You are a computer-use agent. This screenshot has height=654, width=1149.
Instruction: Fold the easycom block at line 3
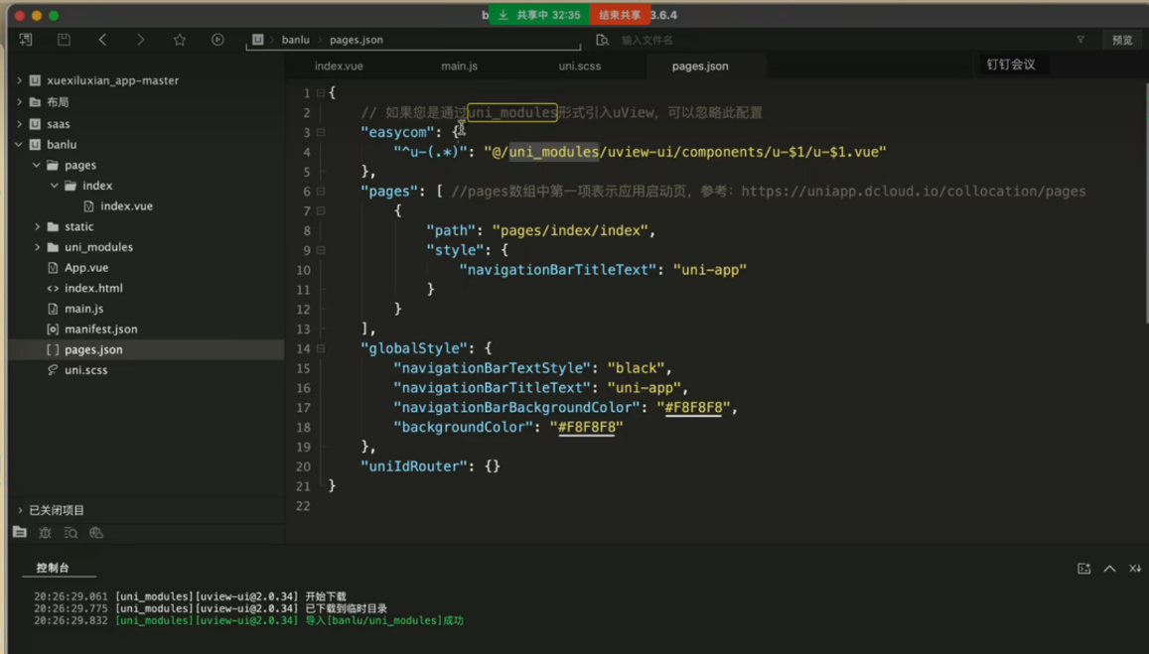click(320, 132)
